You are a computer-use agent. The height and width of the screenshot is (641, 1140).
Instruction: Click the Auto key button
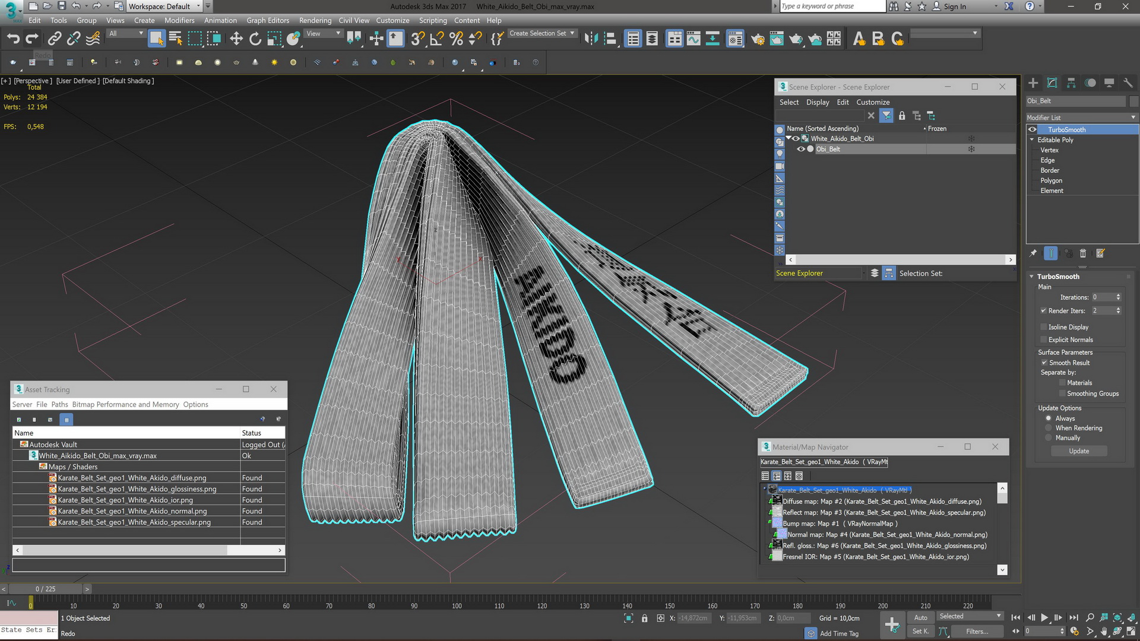(x=921, y=618)
